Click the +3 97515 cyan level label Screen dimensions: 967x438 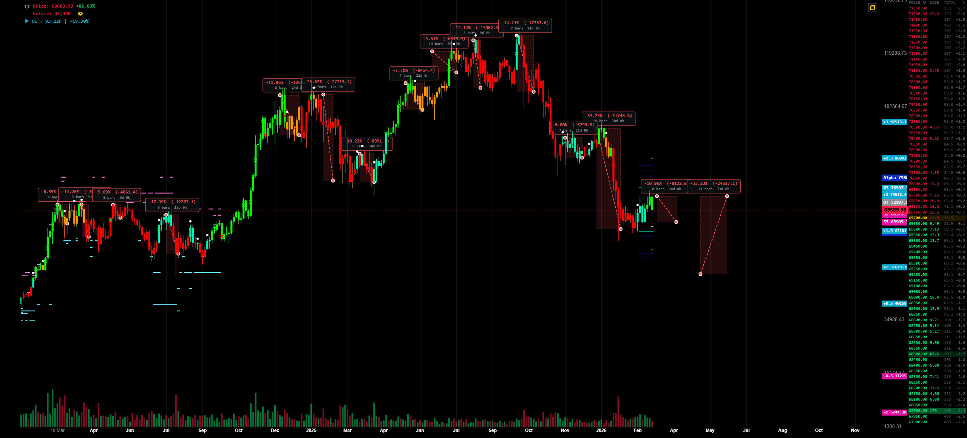coord(894,122)
